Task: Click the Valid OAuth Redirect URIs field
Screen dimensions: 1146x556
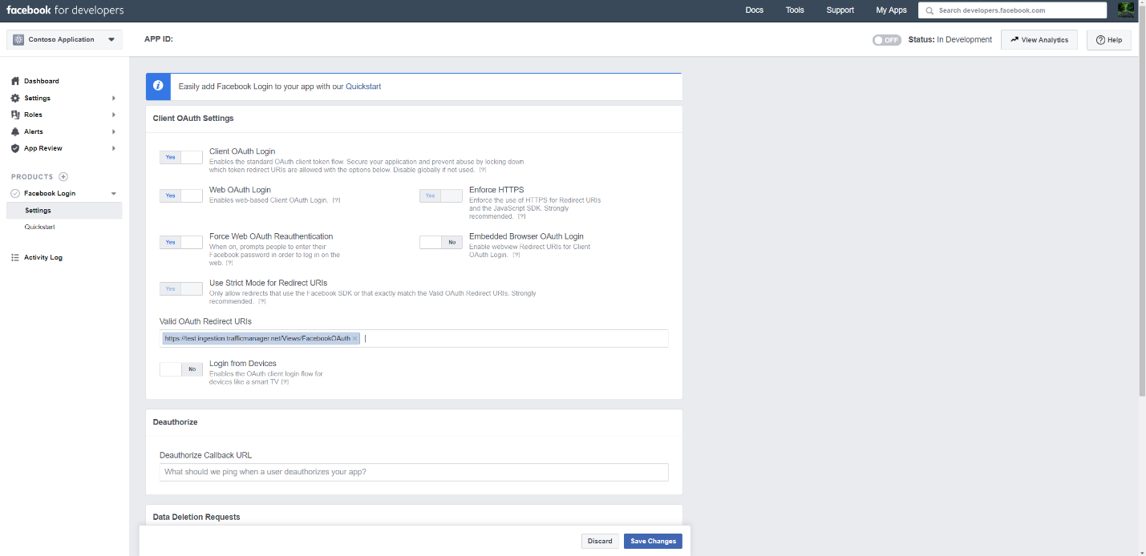Action: point(414,338)
